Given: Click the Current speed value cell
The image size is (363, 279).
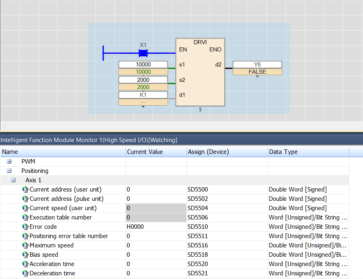Looking at the screenshot, I should click(x=156, y=208).
